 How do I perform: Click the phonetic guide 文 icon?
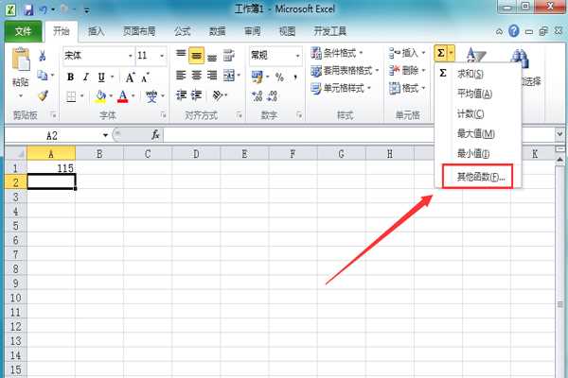[x=151, y=96]
